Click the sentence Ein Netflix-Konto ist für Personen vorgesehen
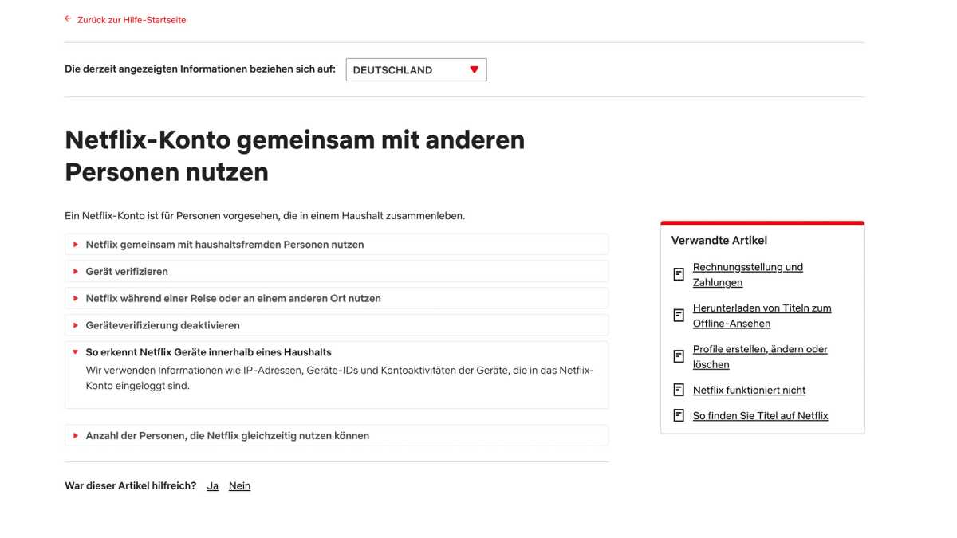 click(x=265, y=216)
